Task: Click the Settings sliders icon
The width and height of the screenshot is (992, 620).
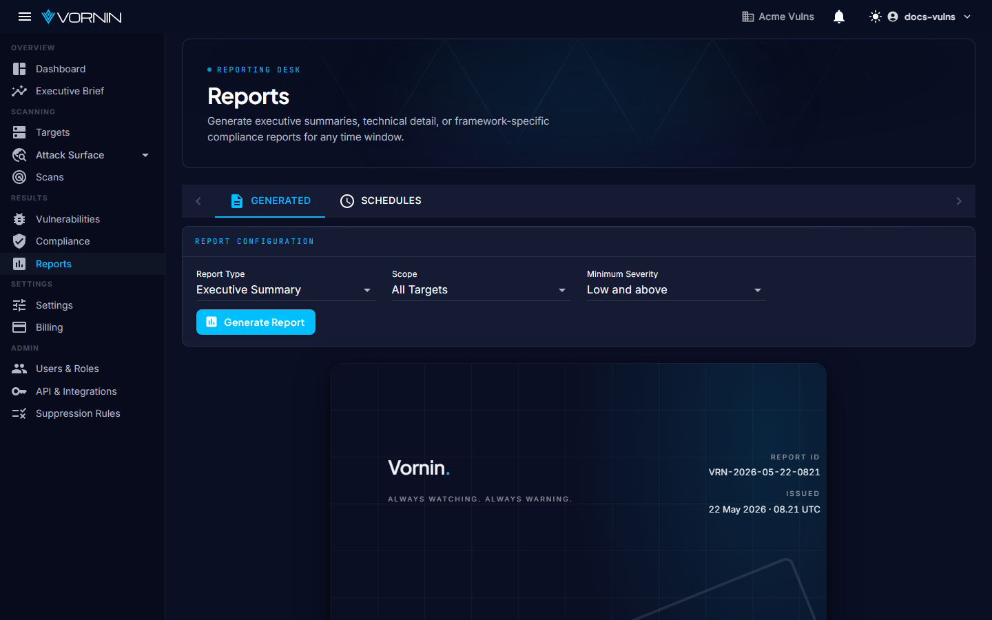Action: 19,305
